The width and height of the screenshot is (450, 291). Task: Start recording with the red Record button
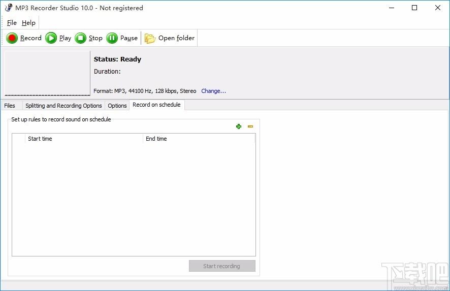(x=24, y=38)
